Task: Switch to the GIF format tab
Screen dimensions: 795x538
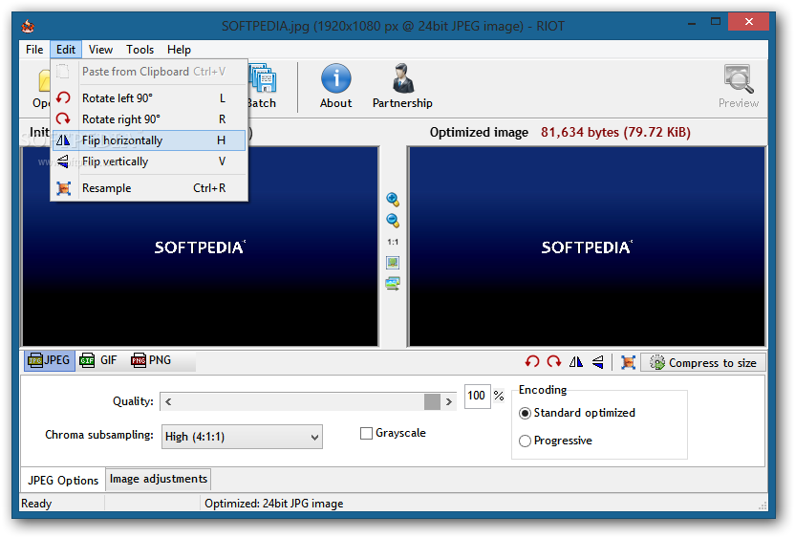Action: [x=99, y=360]
